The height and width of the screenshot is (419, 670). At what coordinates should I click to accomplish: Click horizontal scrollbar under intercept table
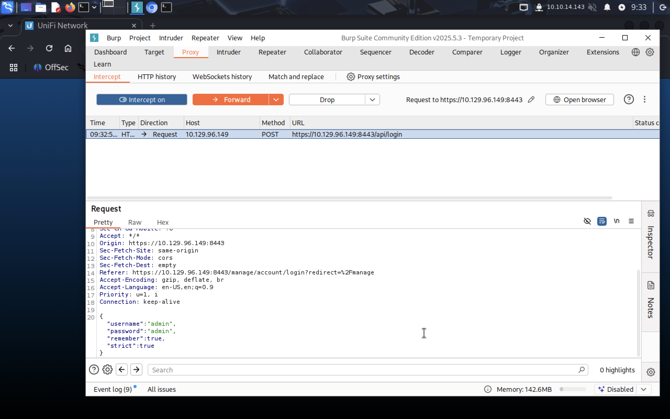tap(349, 198)
